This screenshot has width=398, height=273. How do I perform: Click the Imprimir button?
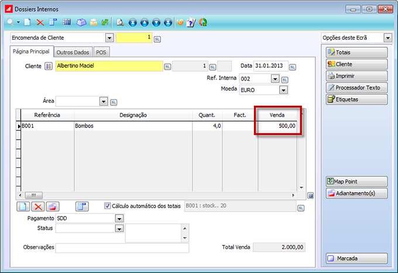click(356, 76)
